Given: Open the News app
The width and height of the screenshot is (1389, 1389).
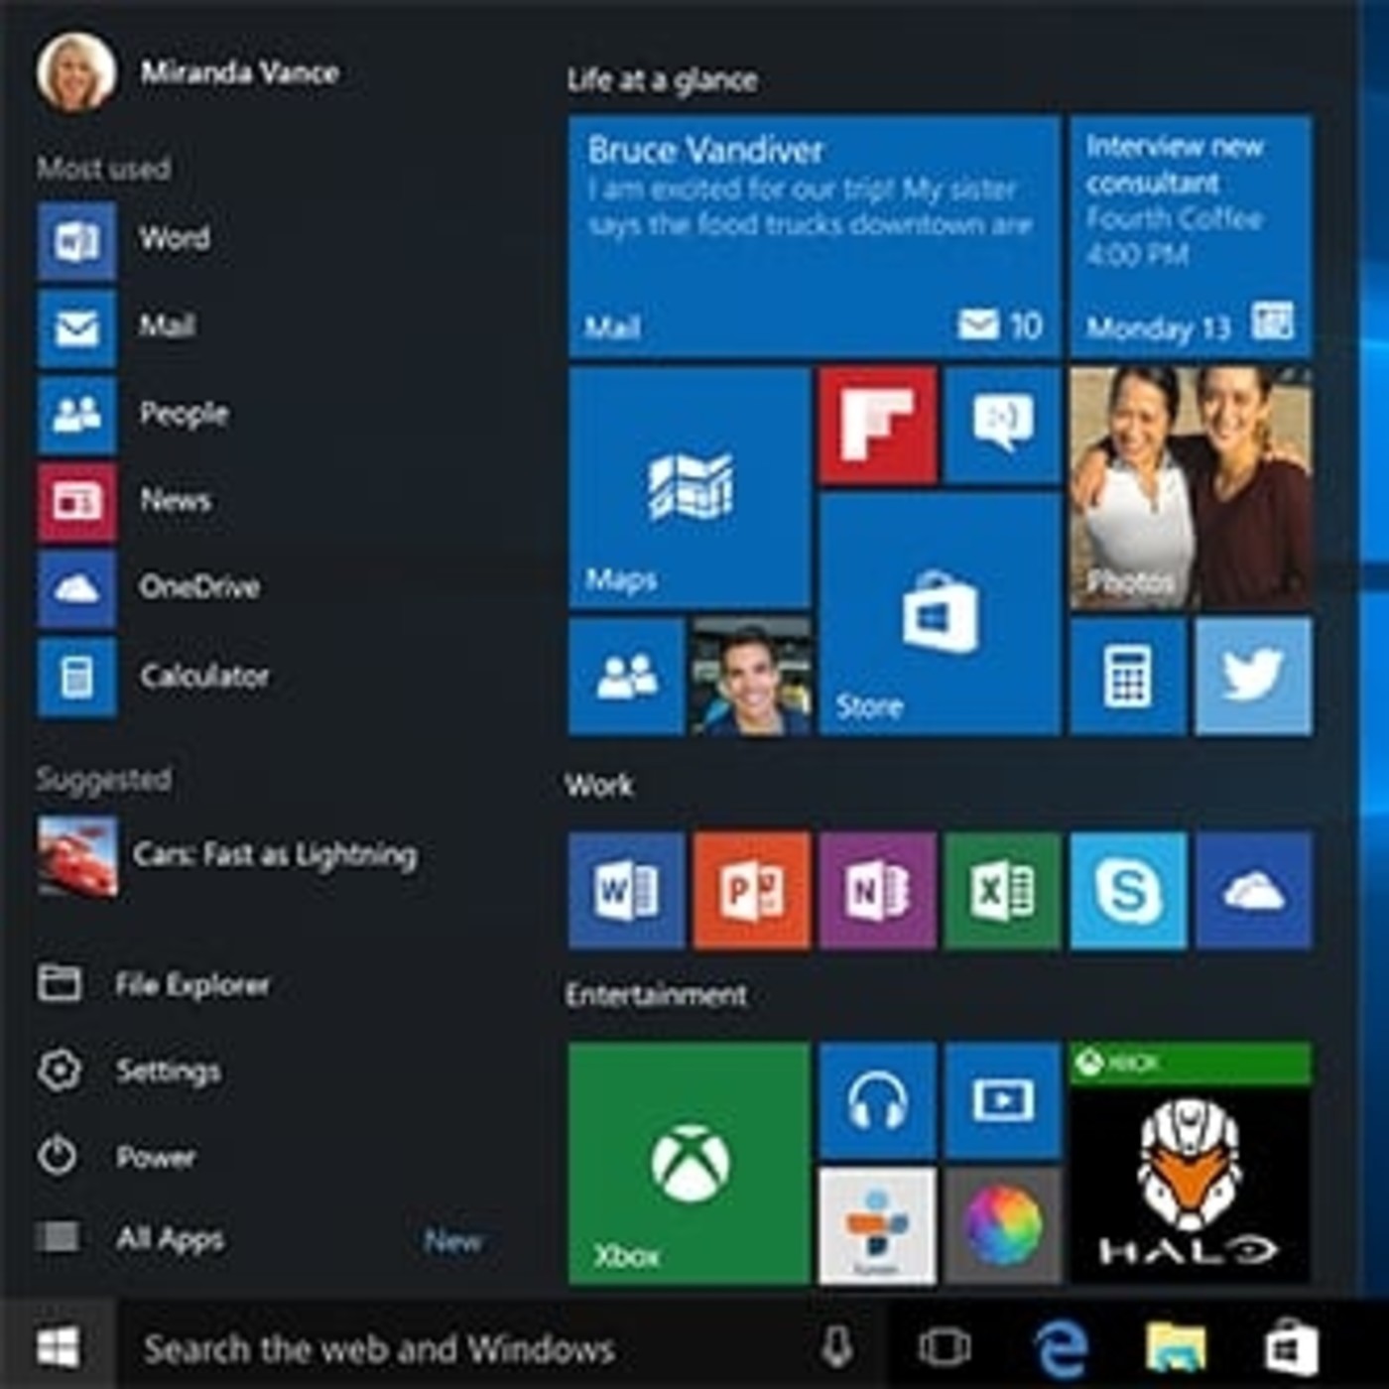Looking at the screenshot, I should (124, 502).
